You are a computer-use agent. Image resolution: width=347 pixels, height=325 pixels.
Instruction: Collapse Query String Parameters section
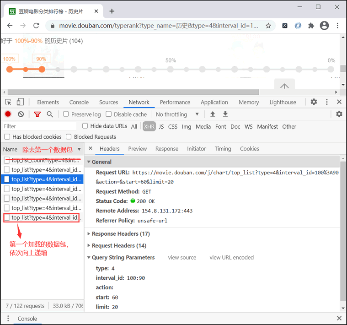tap(89, 257)
